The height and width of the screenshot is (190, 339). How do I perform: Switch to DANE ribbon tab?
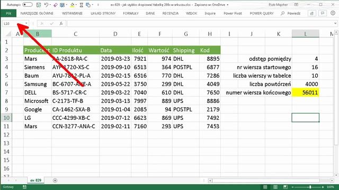(x=150, y=13)
